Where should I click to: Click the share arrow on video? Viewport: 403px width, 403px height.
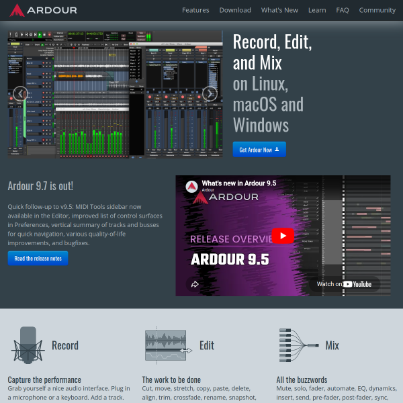pyautogui.click(x=195, y=284)
